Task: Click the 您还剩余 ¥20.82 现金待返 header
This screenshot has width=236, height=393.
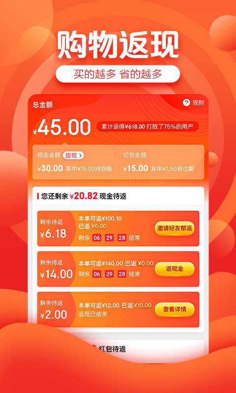Action: [82, 196]
